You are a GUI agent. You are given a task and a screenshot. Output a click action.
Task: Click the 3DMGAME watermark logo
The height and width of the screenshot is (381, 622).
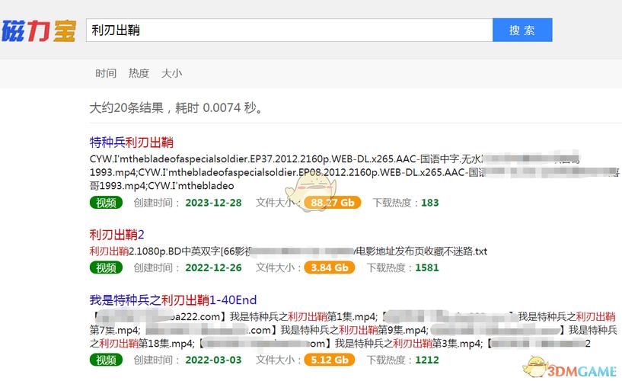(x=570, y=367)
